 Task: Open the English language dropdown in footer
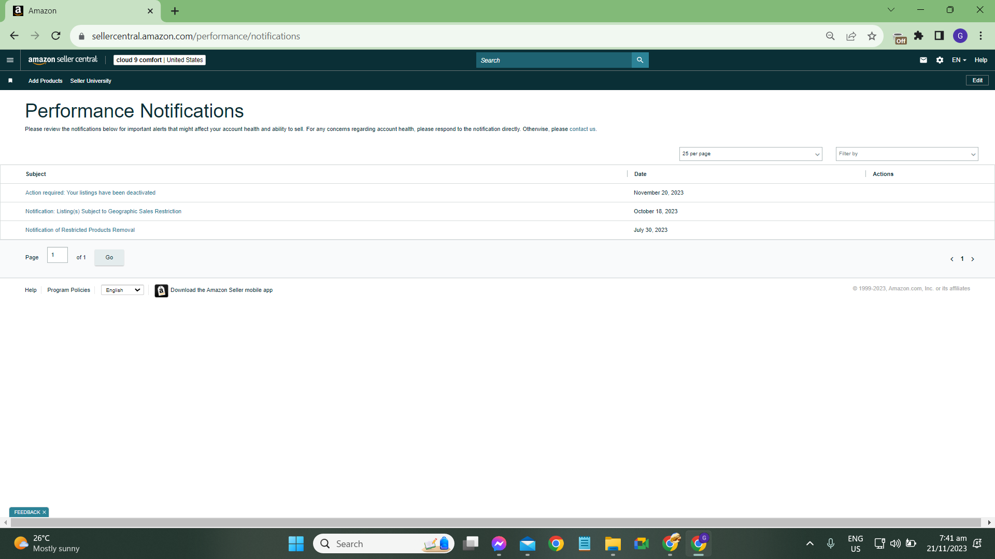[x=122, y=290]
